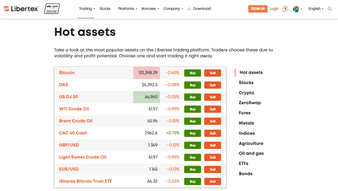Open the English language selector
Screen dimensions: 338x191
315,9
